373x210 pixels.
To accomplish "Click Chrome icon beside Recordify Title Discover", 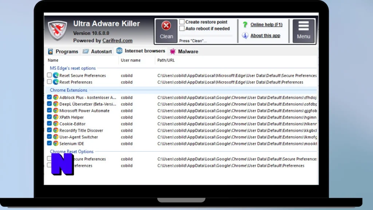I will (56, 130).
